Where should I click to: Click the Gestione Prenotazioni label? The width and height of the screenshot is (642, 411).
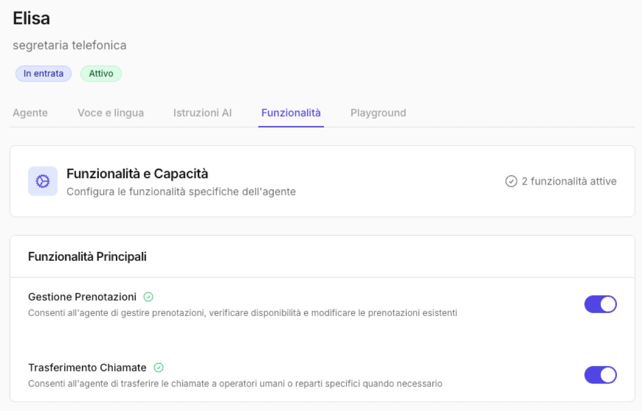click(x=82, y=297)
